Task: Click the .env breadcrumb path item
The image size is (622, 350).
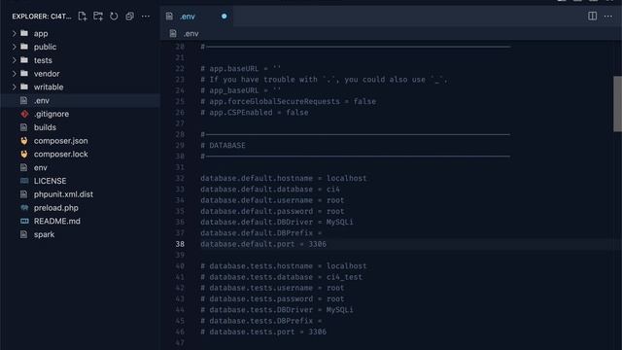Action: pyautogui.click(x=190, y=34)
